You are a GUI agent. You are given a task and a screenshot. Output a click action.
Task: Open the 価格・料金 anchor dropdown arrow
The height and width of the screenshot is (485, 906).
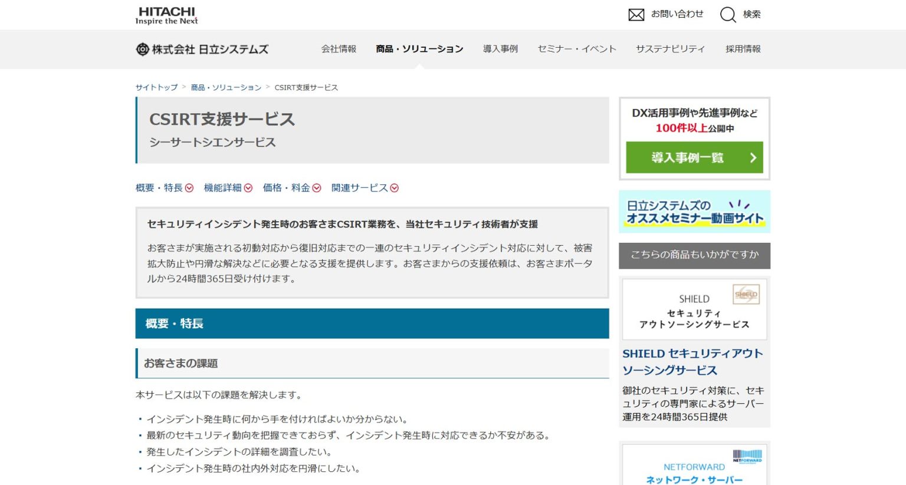317,188
